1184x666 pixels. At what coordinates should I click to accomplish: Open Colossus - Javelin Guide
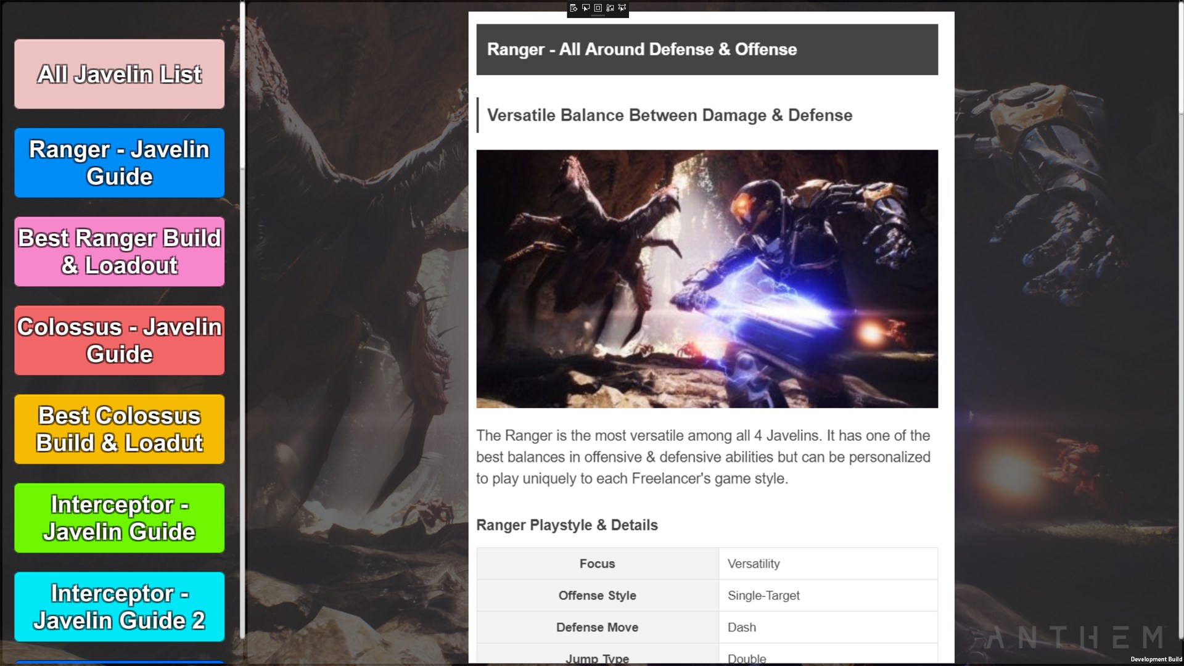point(120,340)
